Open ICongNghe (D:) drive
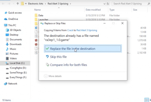 (x=18, y=68)
